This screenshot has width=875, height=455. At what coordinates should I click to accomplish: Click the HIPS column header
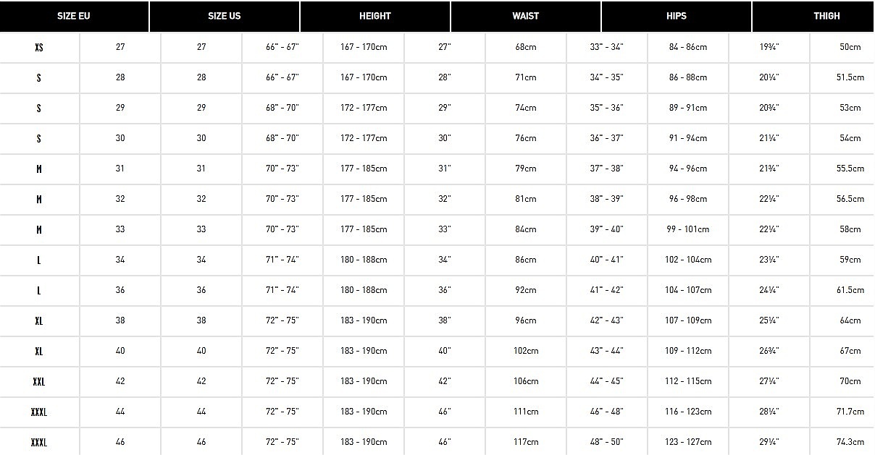click(677, 16)
